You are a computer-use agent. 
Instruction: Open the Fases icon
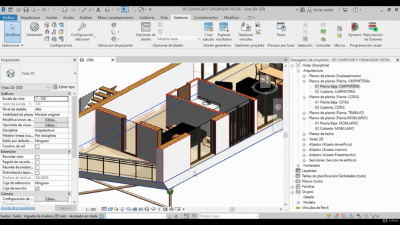(281, 27)
